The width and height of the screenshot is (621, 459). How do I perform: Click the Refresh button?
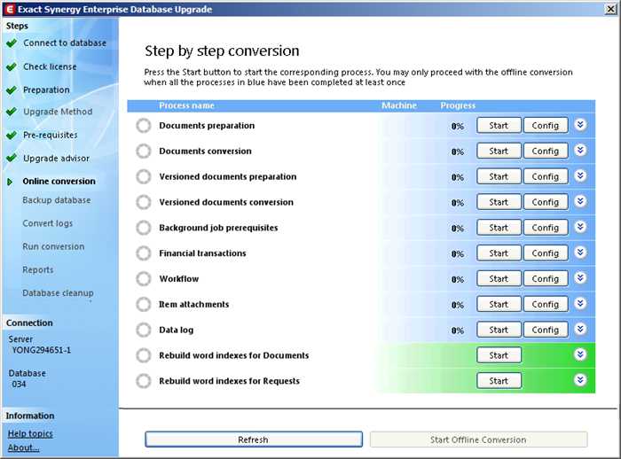254,440
